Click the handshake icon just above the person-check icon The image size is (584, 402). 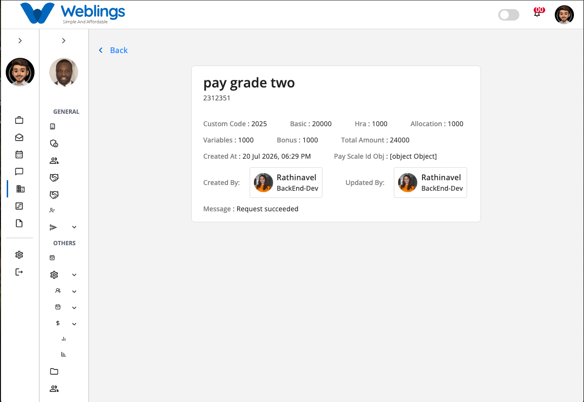54,195
